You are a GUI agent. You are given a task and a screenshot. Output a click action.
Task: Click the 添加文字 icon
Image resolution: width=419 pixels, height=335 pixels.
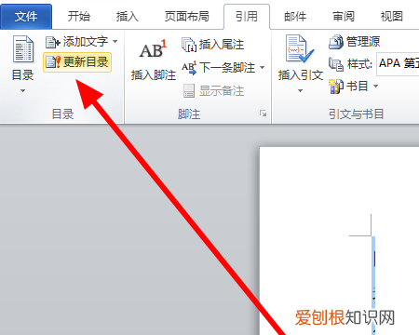[x=52, y=42]
